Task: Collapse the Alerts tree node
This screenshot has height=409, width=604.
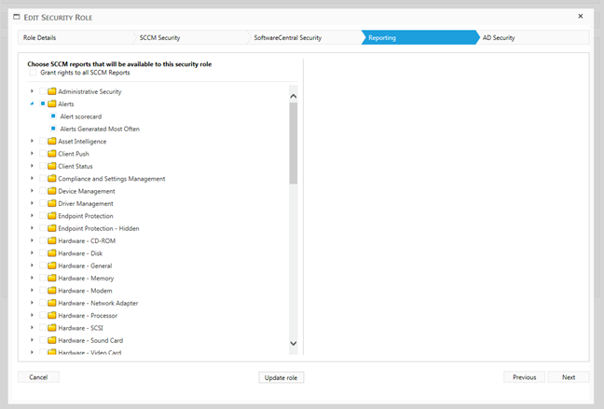Action: 32,104
